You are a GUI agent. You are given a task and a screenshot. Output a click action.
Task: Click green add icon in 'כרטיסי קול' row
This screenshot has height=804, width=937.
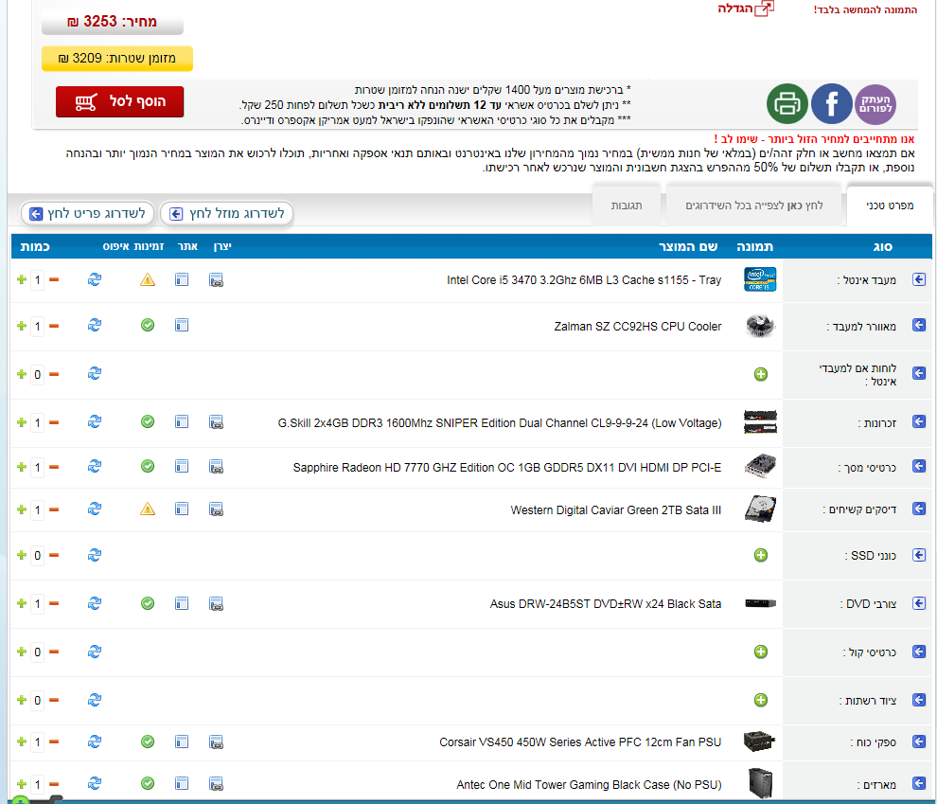pos(761,652)
